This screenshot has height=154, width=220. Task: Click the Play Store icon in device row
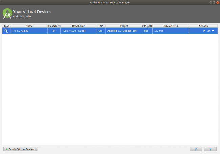pyautogui.click(x=54, y=31)
